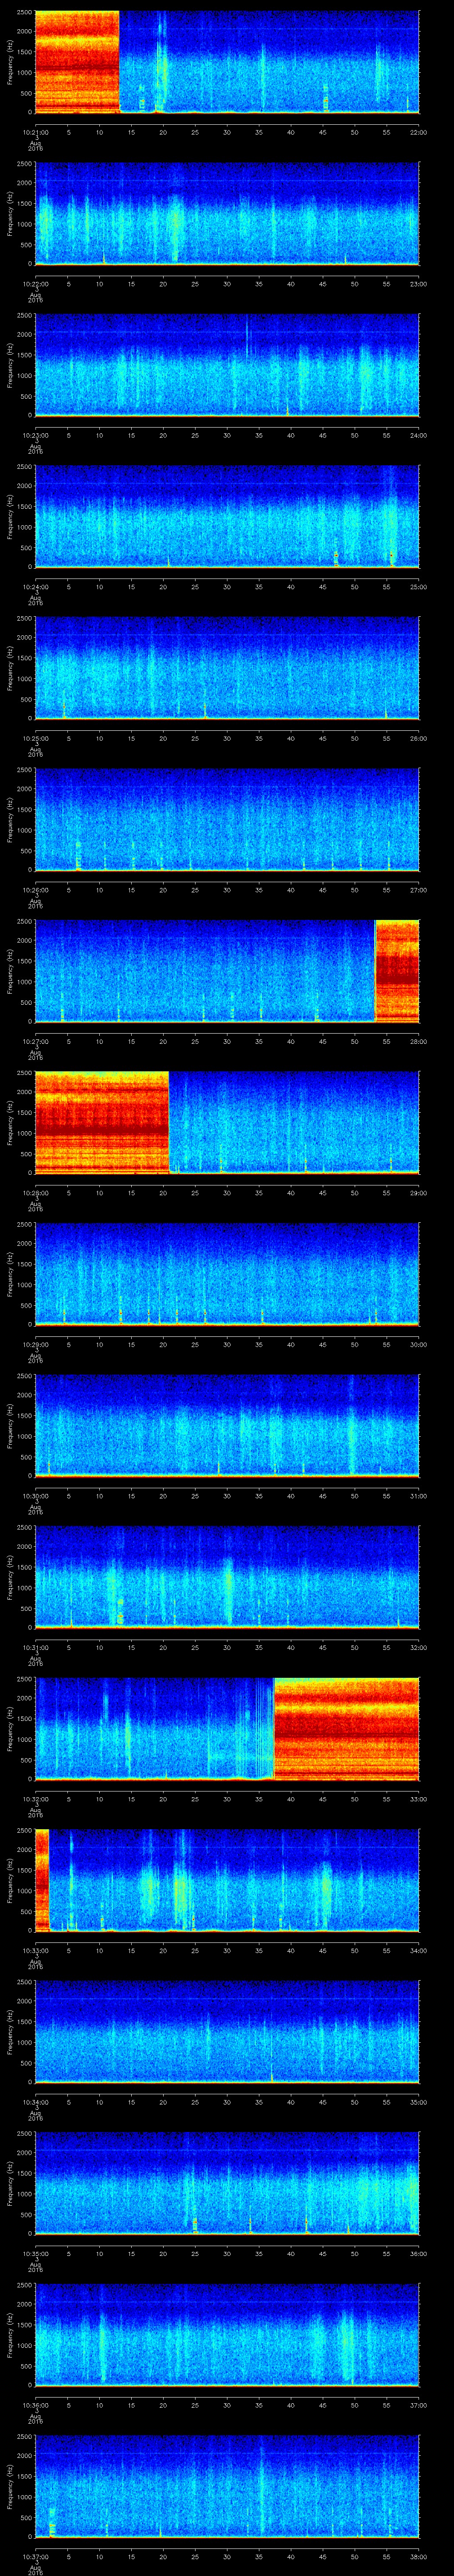
Task: Click the red noise block starting the 10:28 spectrogram
Action: (x=101, y=1121)
